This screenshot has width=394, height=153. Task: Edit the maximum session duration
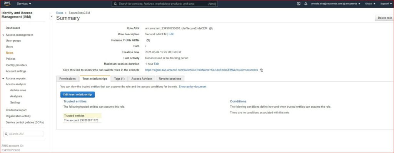156,64
